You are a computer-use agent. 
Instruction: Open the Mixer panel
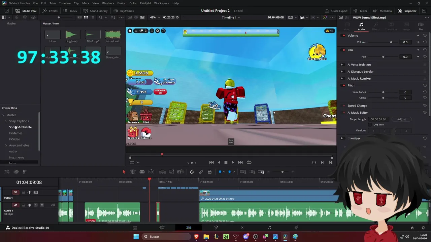[360, 11]
